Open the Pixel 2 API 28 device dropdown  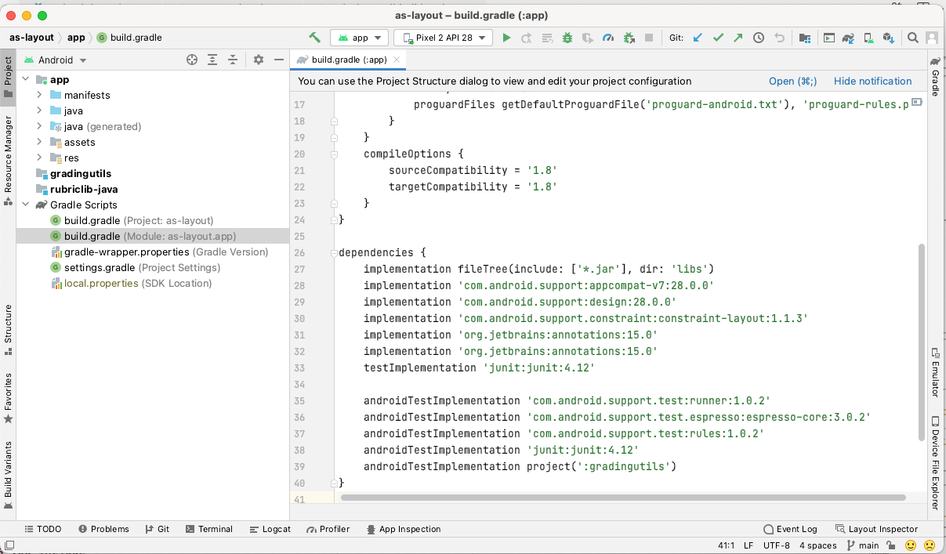[x=444, y=38]
